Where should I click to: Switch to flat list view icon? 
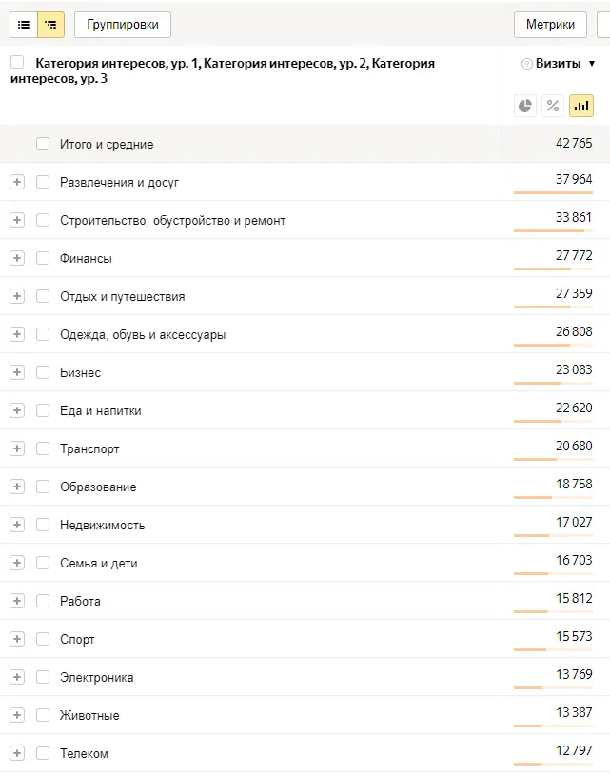point(24,25)
